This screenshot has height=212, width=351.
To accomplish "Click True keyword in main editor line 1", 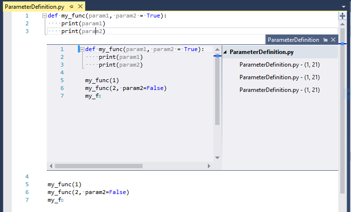I will [x=153, y=16].
